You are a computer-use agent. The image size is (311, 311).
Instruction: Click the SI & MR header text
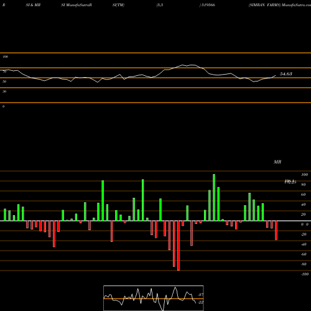(33, 5)
